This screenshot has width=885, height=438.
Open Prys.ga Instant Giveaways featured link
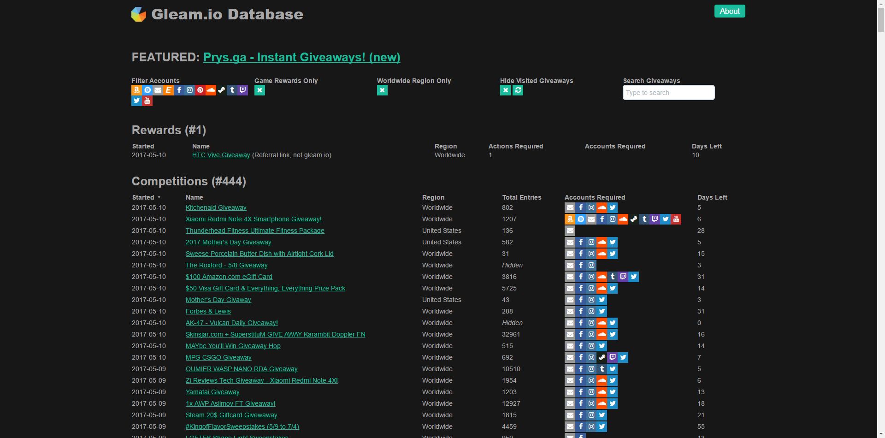pyautogui.click(x=301, y=57)
